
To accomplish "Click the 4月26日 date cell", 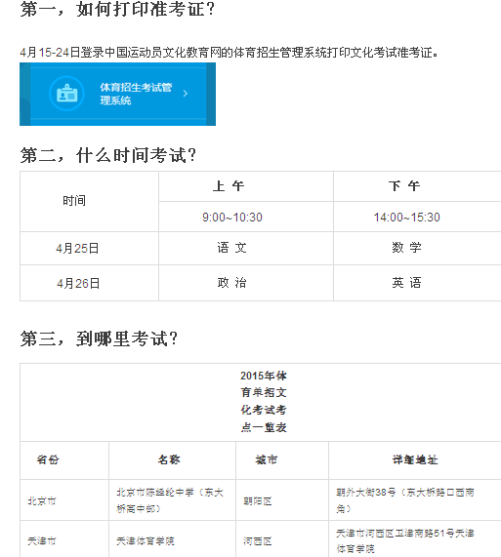I will point(89,283).
